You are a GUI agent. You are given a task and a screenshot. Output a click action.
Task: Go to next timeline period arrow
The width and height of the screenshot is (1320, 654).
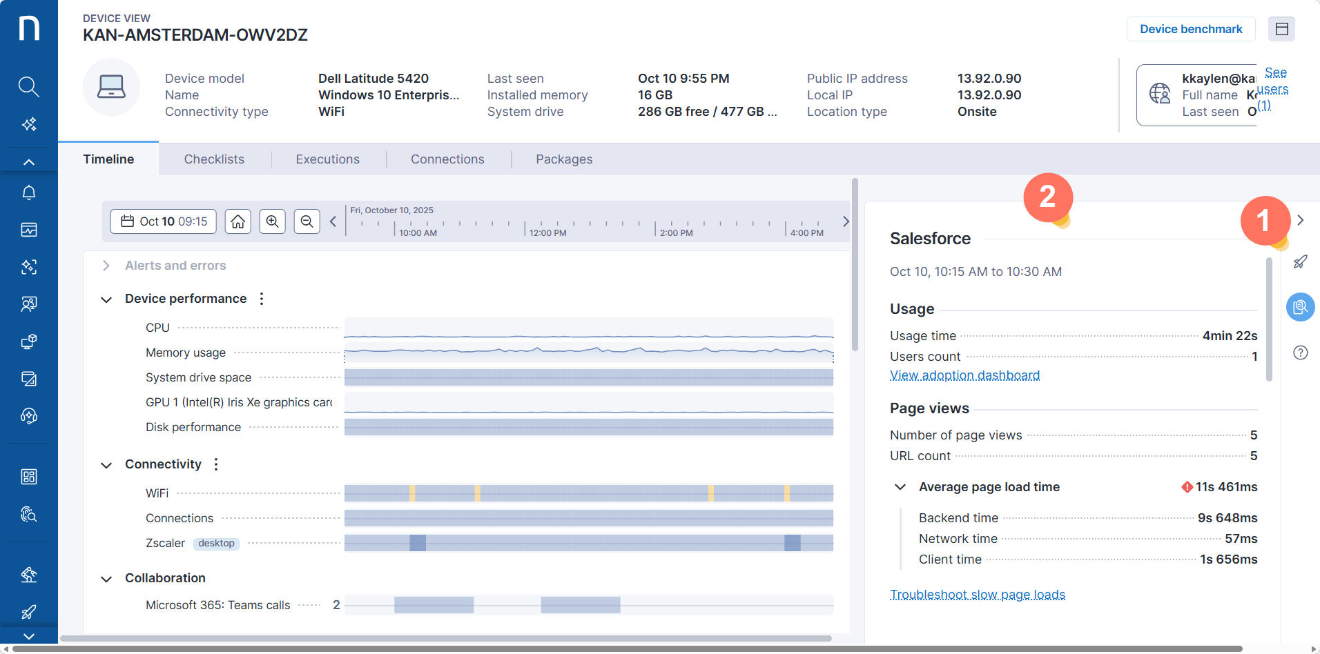tap(846, 221)
